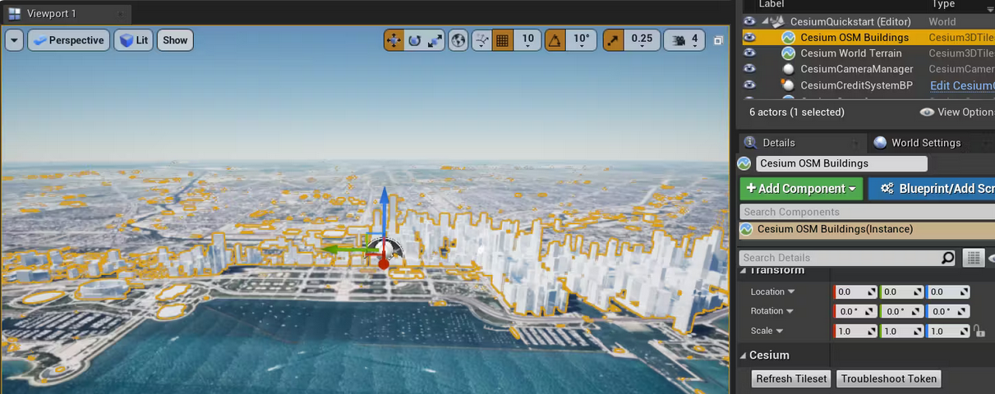The image size is (995, 394).
Task: Collapse the Transform section
Action: [x=744, y=271]
